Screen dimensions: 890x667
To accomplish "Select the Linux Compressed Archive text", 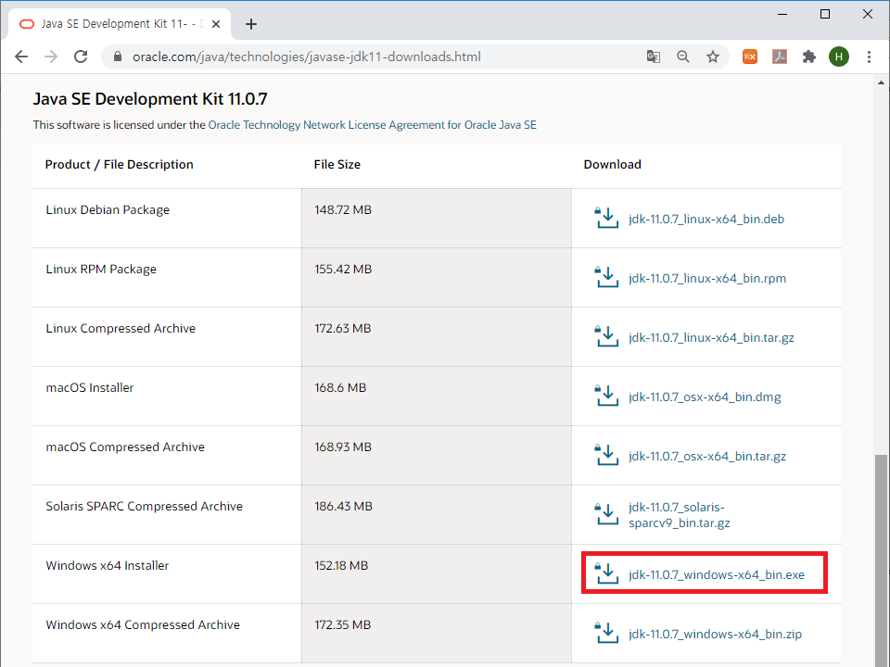I will [121, 328].
